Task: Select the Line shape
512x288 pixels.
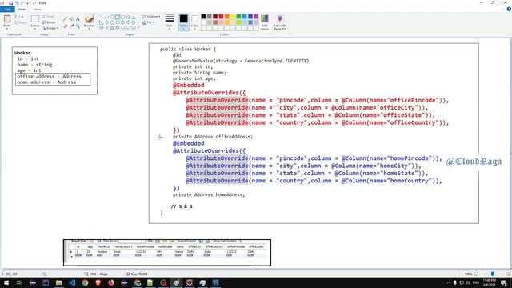Action: click(102, 17)
